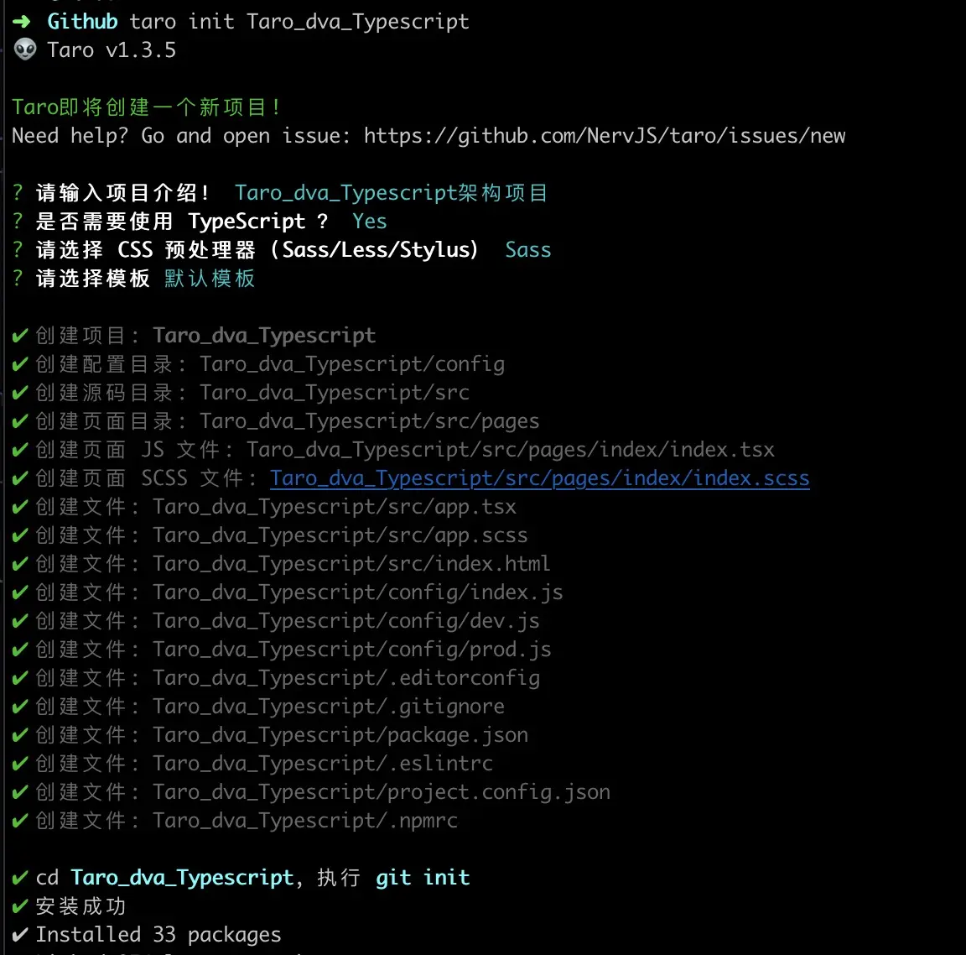Click the checkmark beside '创建页面 SCSS 文件'

[20, 478]
